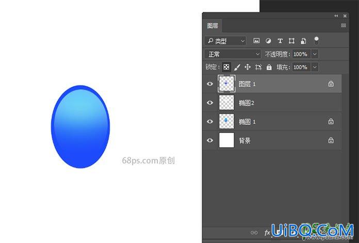
Task: Select the 椭圆2 layer thumbnail
Action: (226, 103)
